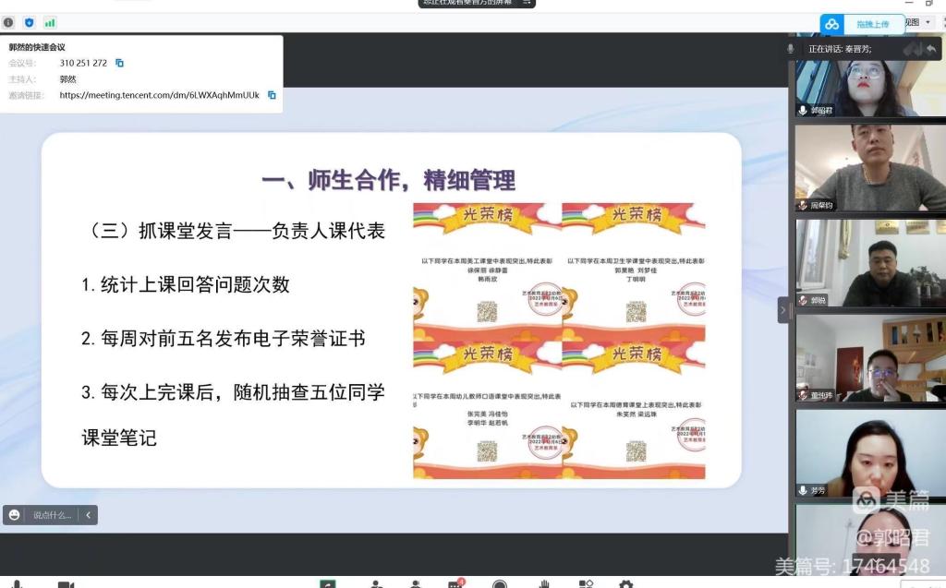Click the blue security shield icon
This screenshot has width=946, height=588.
point(29,22)
